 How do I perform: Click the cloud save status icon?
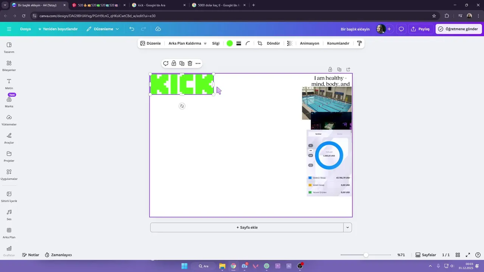[x=158, y=29]
